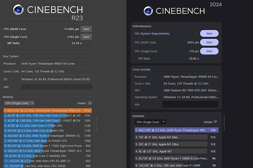Viewport: 253px width, 168px height.
Task: Start the R23 CPU Single Core test
Action: (x=86, y=37)
